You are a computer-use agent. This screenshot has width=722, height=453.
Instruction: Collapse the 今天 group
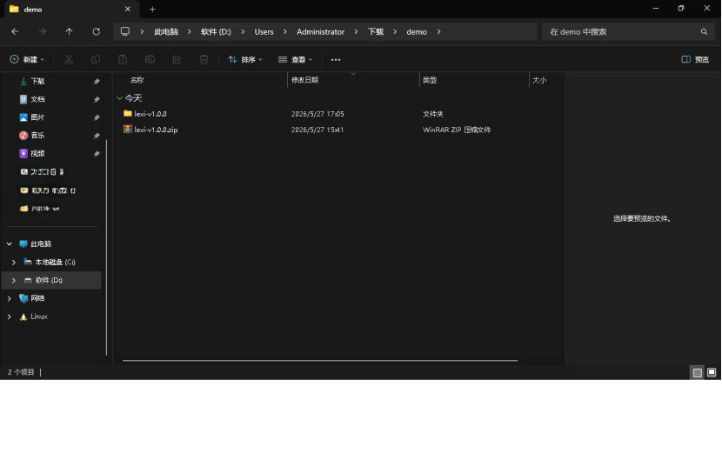[119, 98]
